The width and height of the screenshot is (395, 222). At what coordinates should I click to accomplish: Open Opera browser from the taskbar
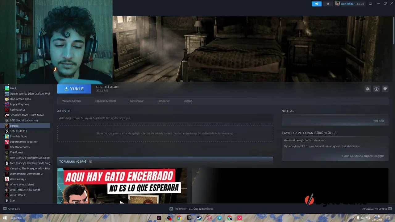[x=210, y=218]
